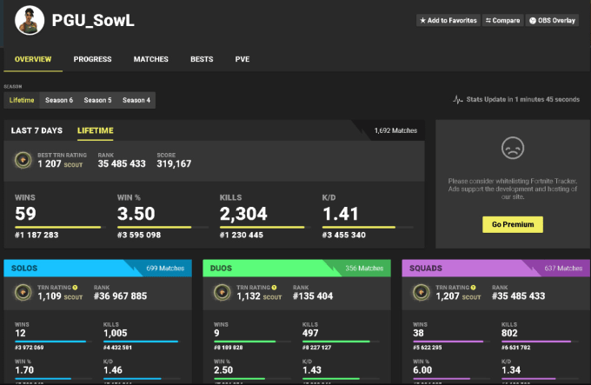Screen dimensions: 591x385
Task: Select the Season 6 filter
Action: 59,100
